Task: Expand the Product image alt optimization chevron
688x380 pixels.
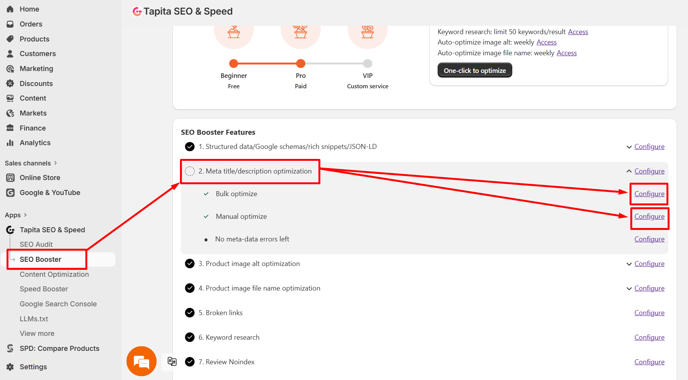Action: tap(629, 264)
